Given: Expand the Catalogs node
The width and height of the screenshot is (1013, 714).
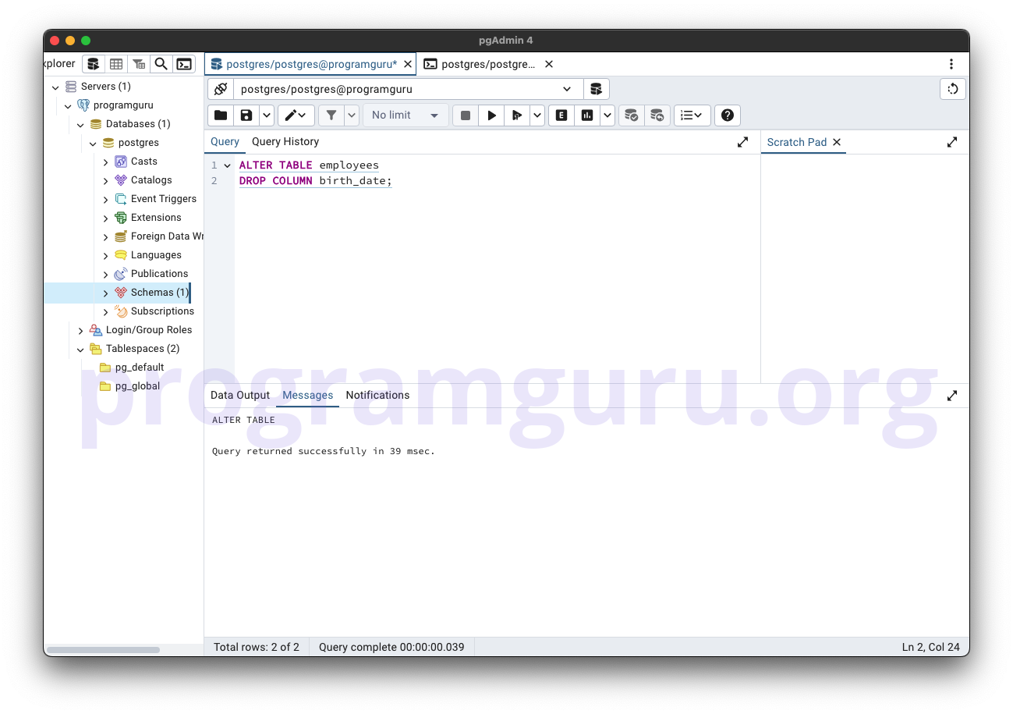Looking at the screenshot, I should click(106, 180).
